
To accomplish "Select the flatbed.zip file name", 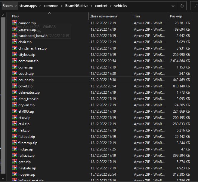I will (26, 137).
